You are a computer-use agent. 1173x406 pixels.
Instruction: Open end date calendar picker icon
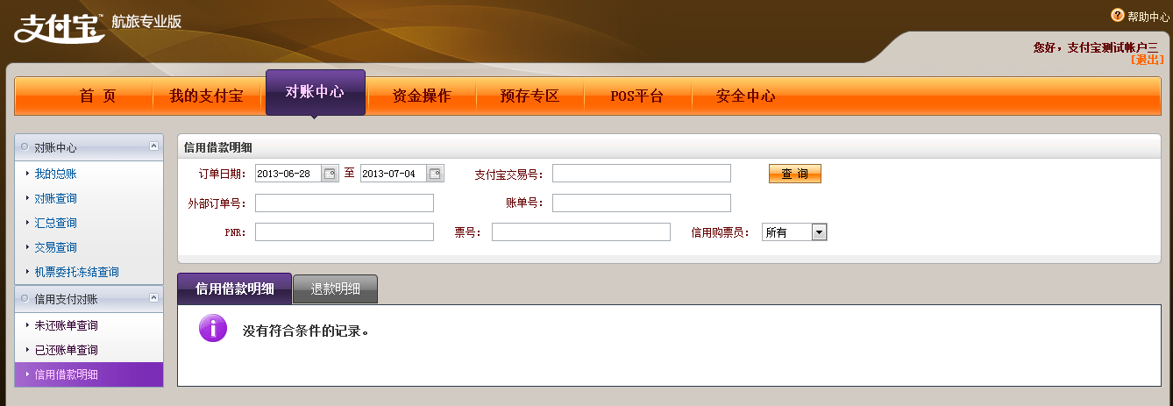pyautogui.click(x=435, y=174)
